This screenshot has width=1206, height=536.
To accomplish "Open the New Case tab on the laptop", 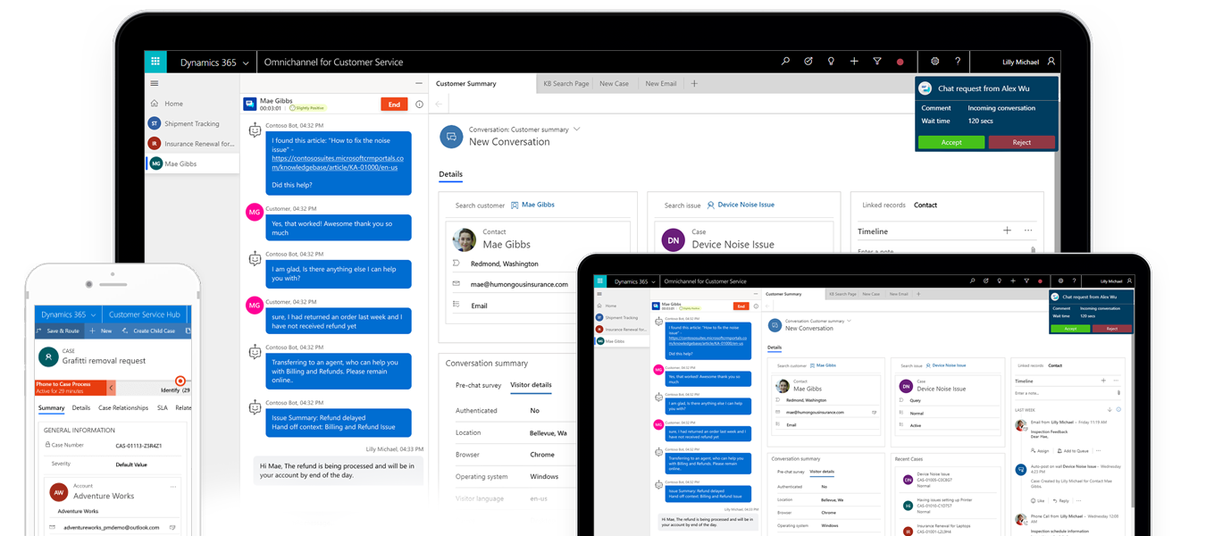I will click(x=614, y=83).
